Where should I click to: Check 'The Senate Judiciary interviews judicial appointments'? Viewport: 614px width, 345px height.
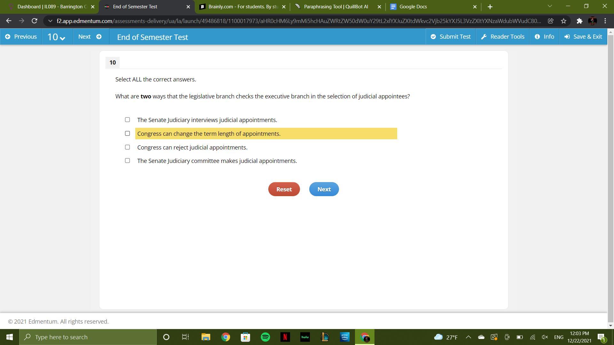click(x=127, y=119)
